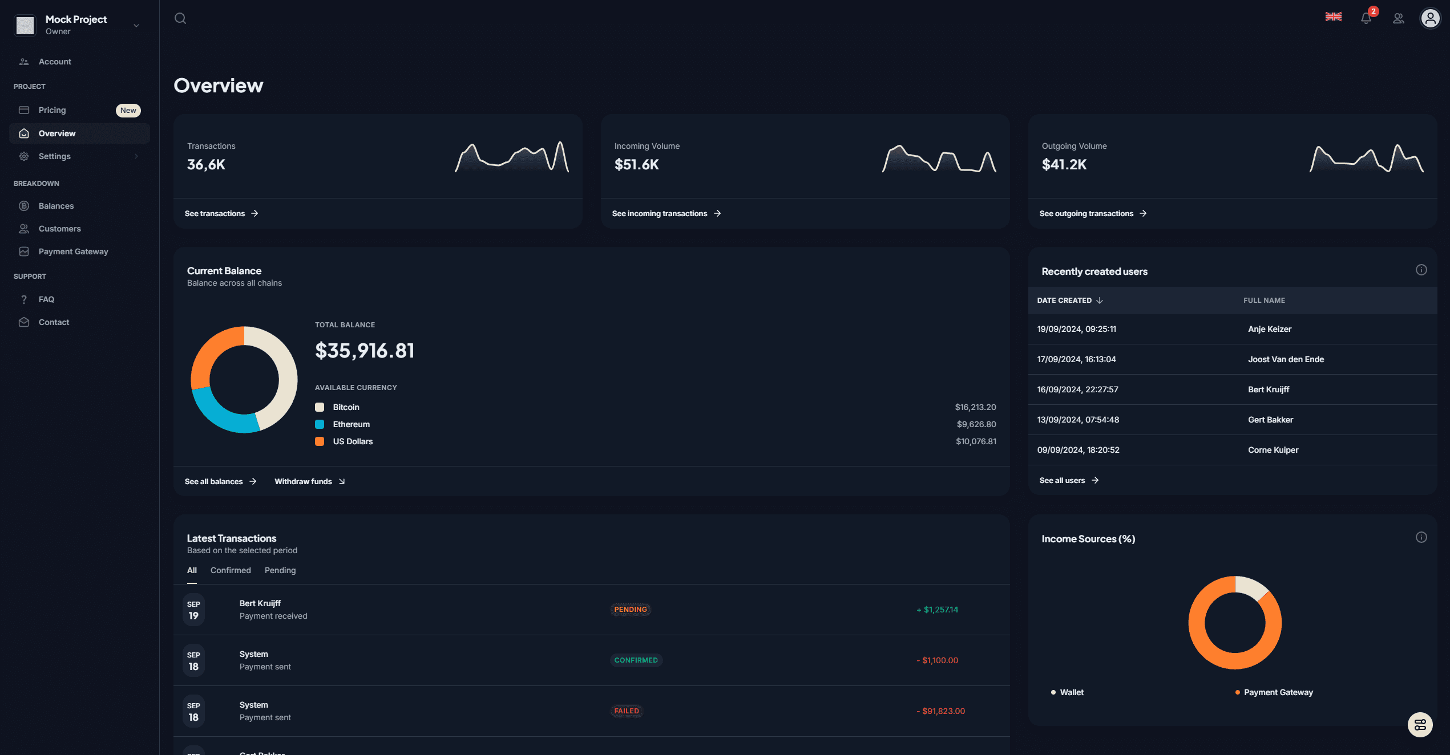
Task: Click the Transactions sparkline chart
Action: click(512, 157)
